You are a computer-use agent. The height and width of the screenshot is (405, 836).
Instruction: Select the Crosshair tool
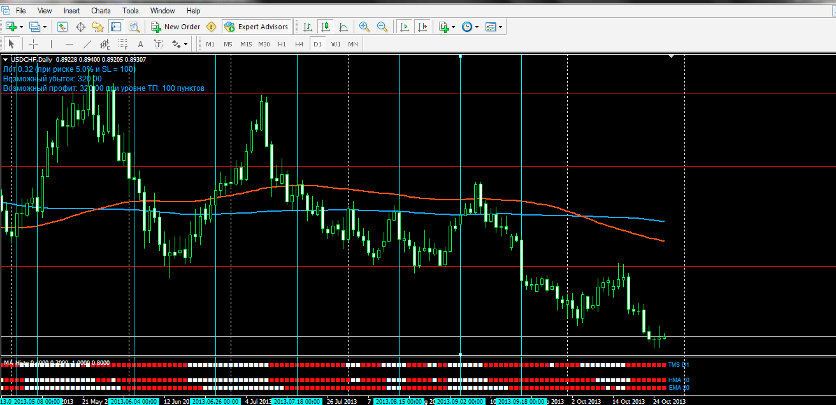[34, 44]
